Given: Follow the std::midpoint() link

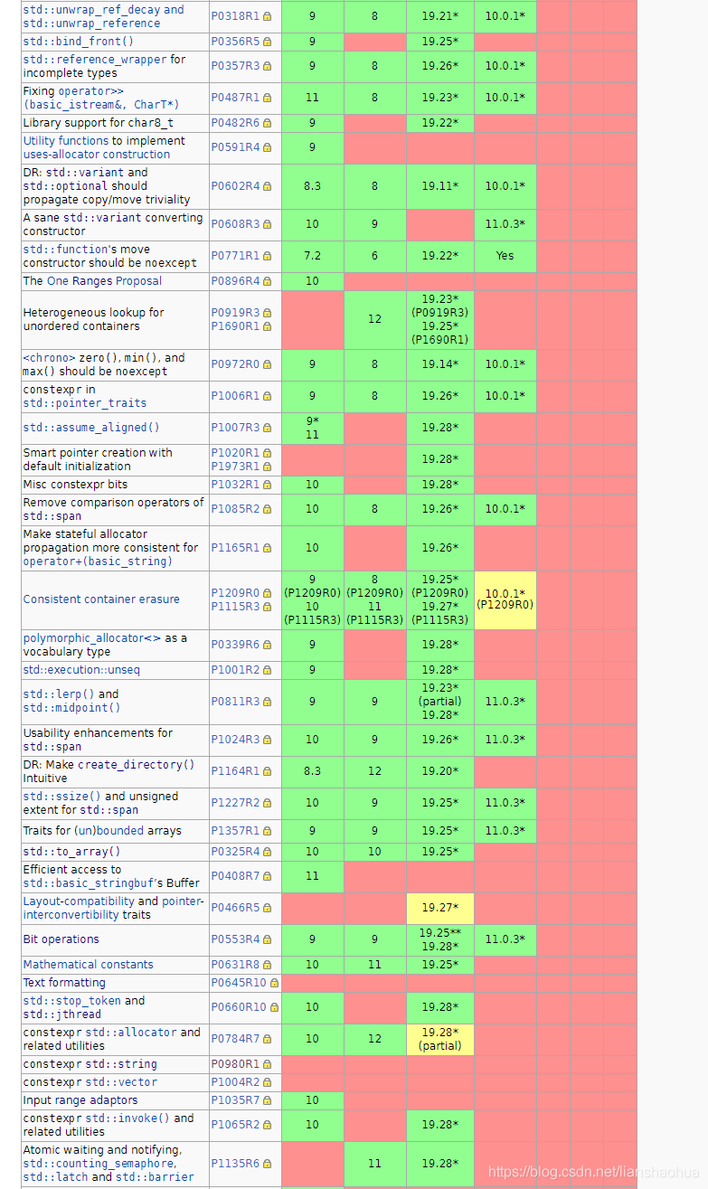Looking at the screenshot, I should click(71, 708).
